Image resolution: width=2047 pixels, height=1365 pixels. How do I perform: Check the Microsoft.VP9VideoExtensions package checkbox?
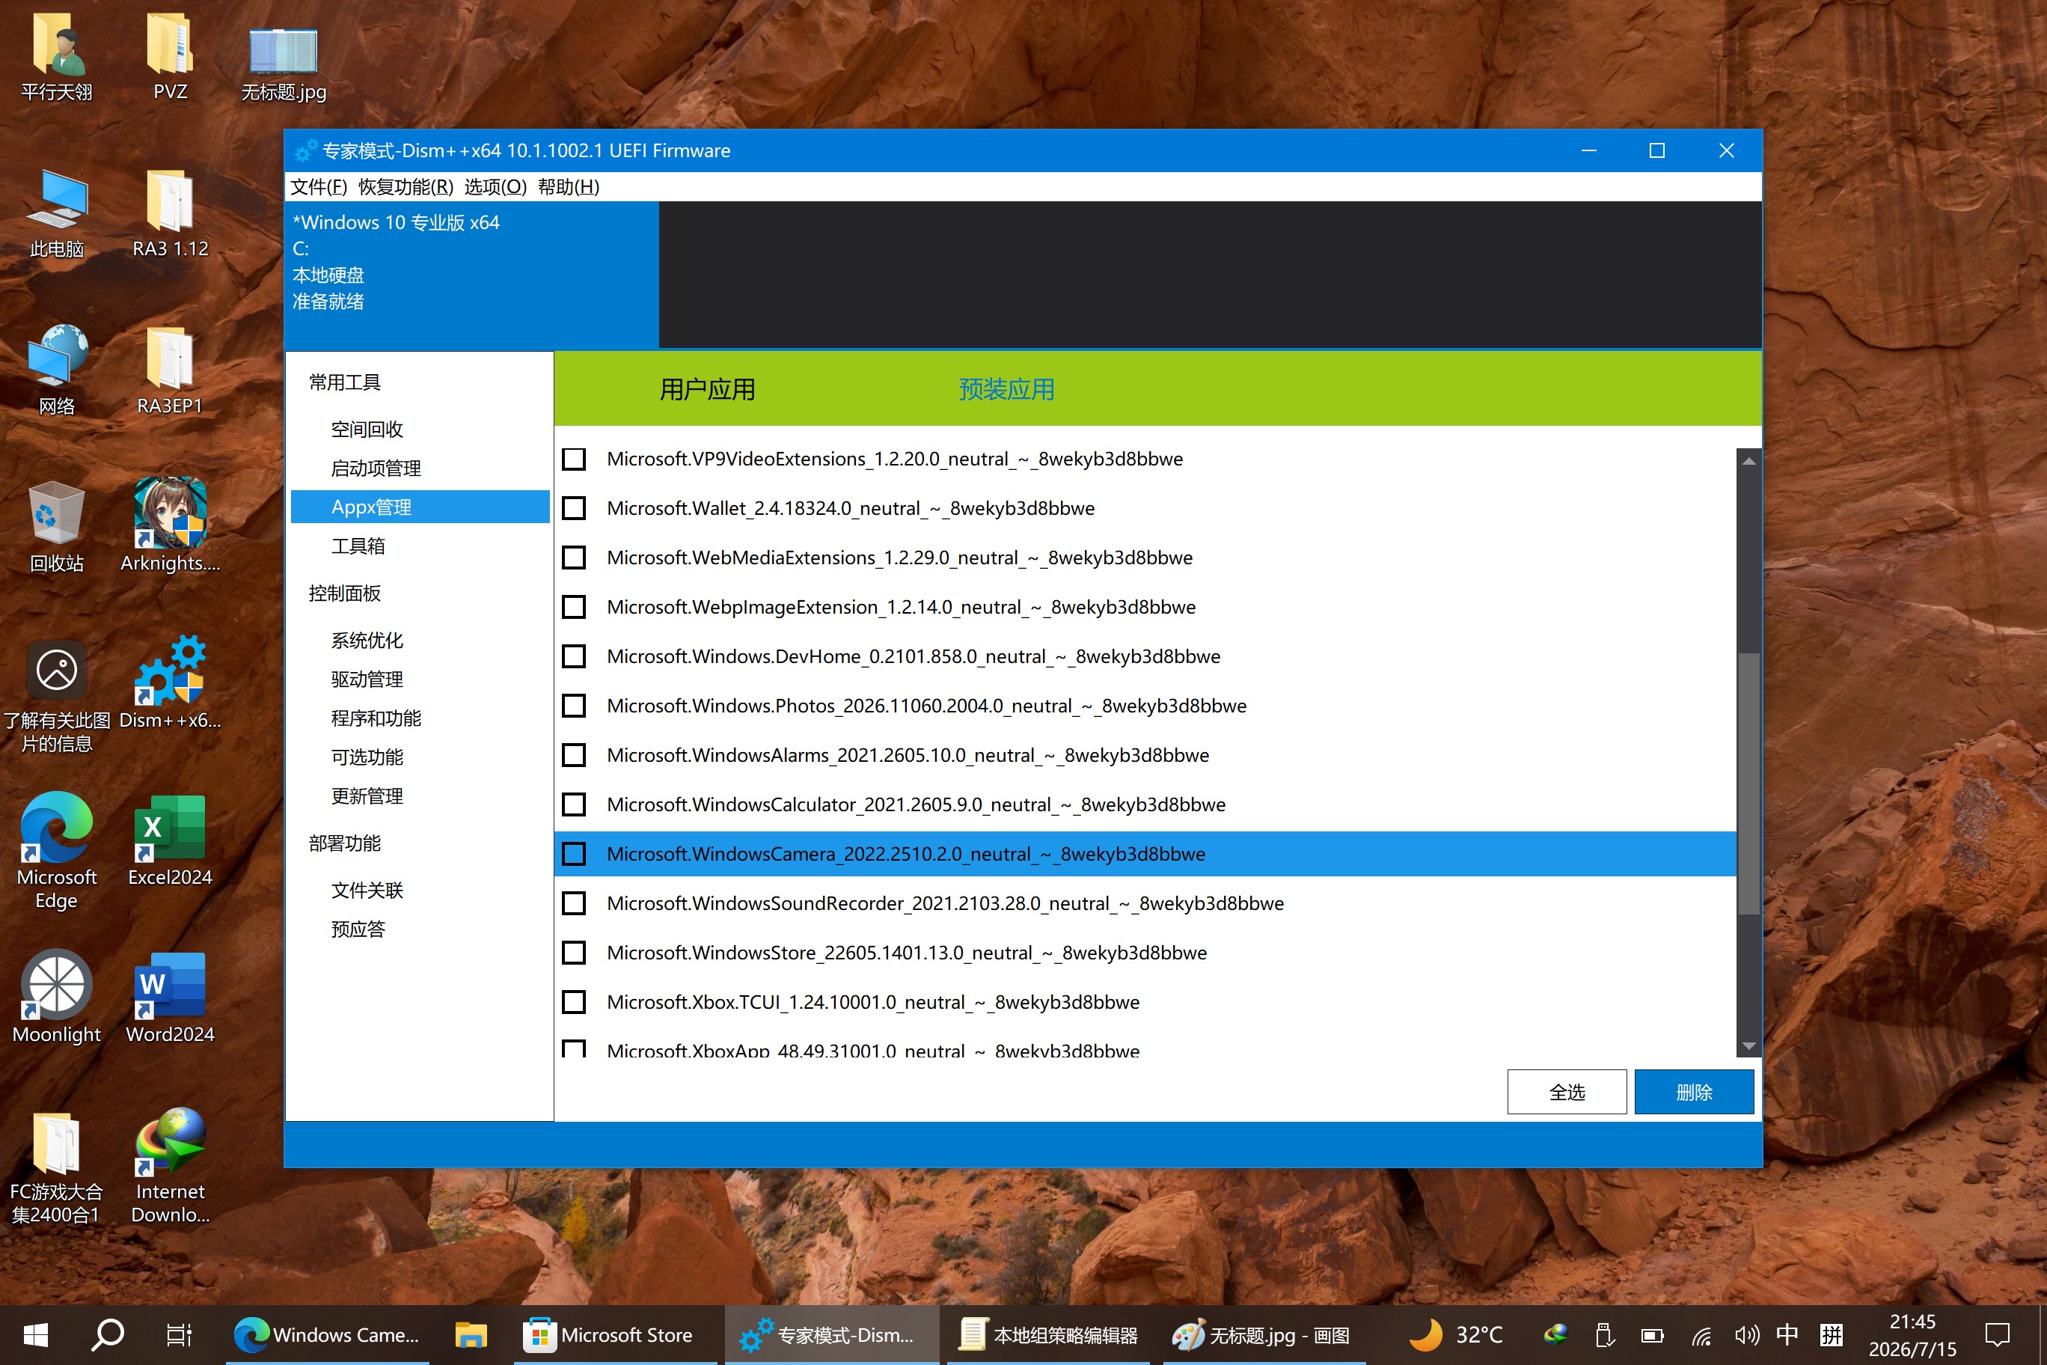(574, 459)
